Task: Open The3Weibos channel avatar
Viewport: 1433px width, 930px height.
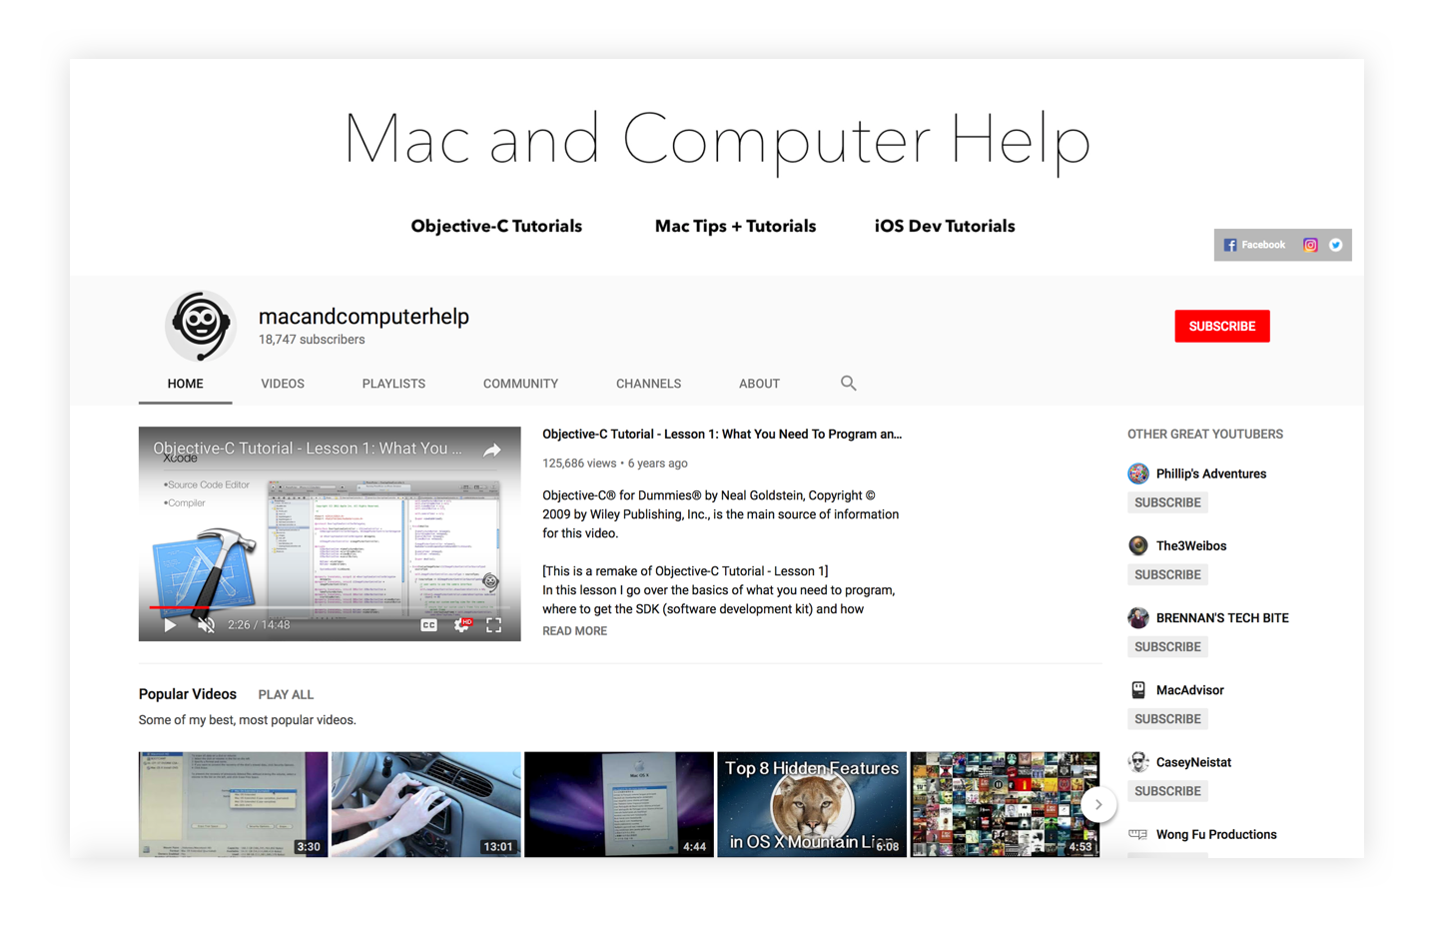Action: [x=1138, y=545]
